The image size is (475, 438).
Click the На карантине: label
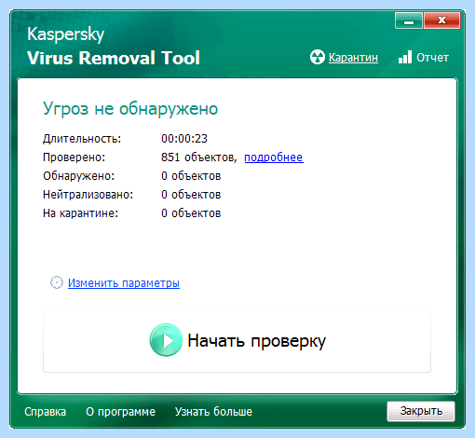(x=80, y=213)
